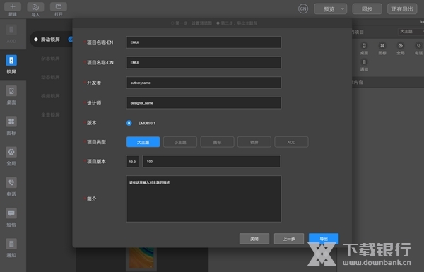Click 全局 gear icon in right panel

pyautogui.click(x=401, y=46)
